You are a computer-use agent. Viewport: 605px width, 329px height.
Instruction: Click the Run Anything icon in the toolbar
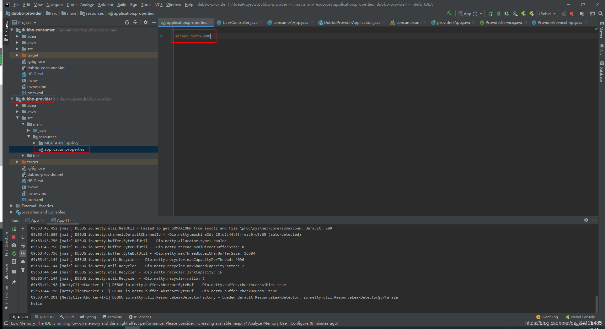pyautogui.click(x=592, y=13)
